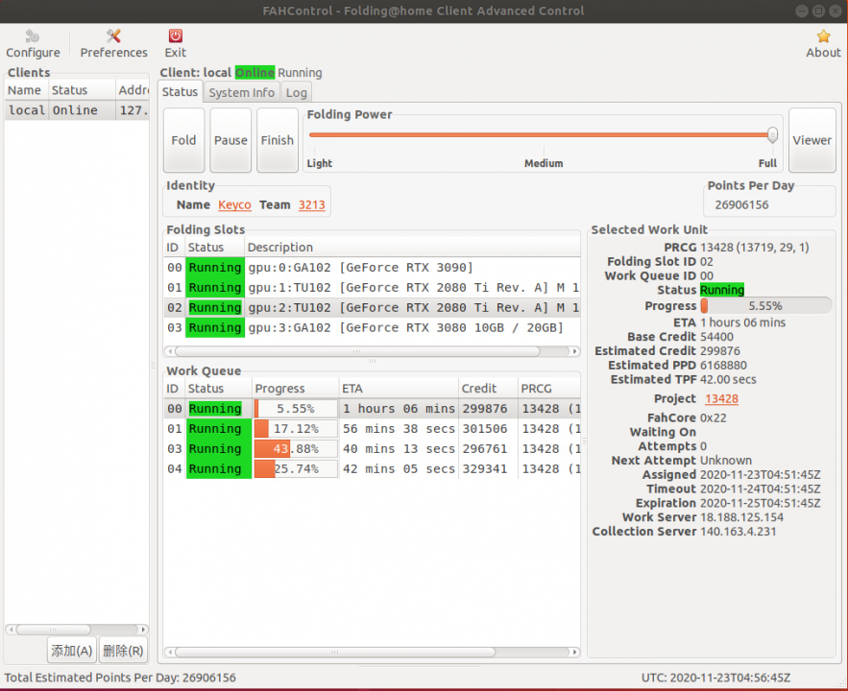Select work queue row 03 at 43.88%
848x691 pixels.
click(x=372, y=448)
